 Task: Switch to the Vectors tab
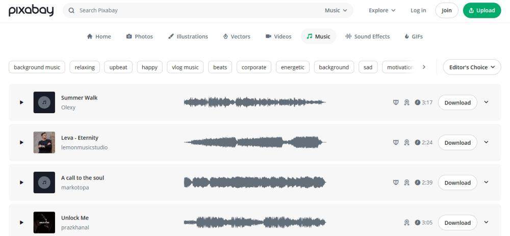237,36
